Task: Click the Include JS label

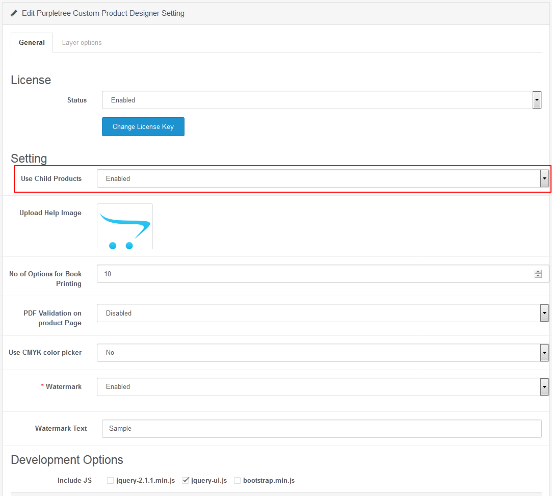Action: [74, 481]
